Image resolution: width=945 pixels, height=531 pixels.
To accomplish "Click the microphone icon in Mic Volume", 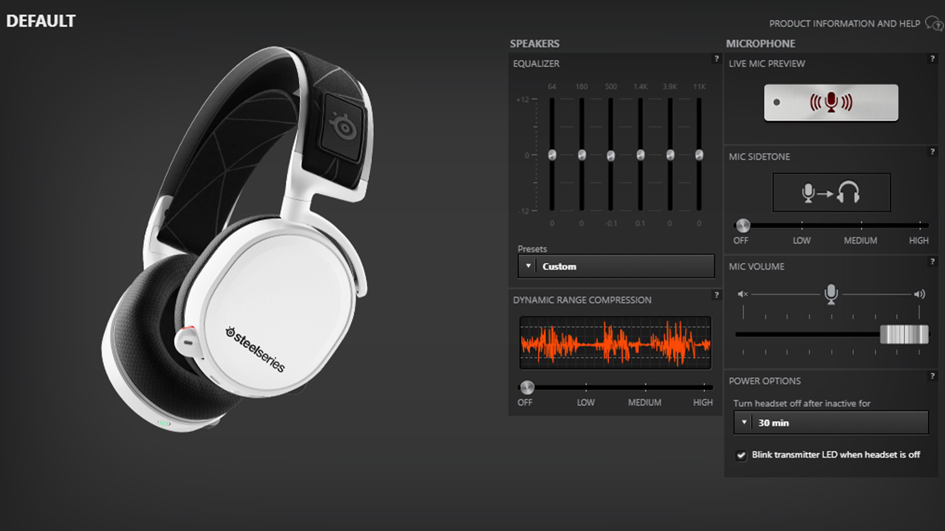I will pos(831,294).
